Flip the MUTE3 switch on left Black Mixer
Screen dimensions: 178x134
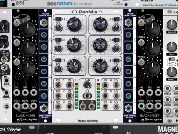(x=17, y=62)
